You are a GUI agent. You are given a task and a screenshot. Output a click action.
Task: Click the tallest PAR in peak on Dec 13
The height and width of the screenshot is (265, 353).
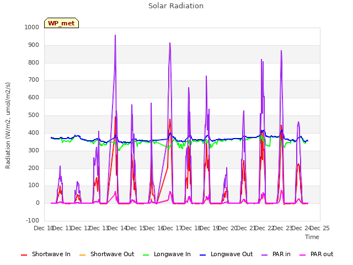(115, 35)
